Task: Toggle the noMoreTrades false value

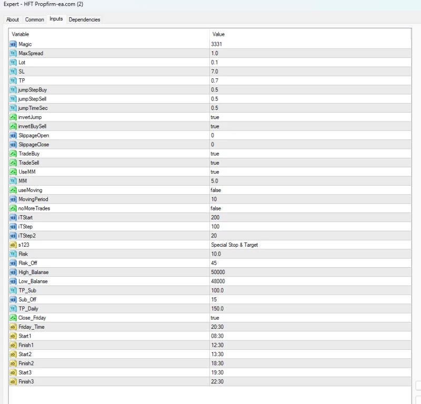Action: [x=216, y=208]
